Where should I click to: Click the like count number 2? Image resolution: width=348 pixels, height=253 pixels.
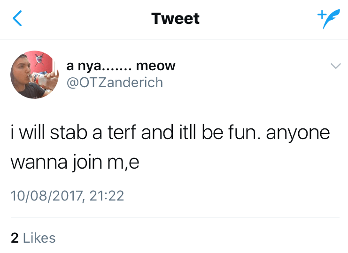coord(15,238)
